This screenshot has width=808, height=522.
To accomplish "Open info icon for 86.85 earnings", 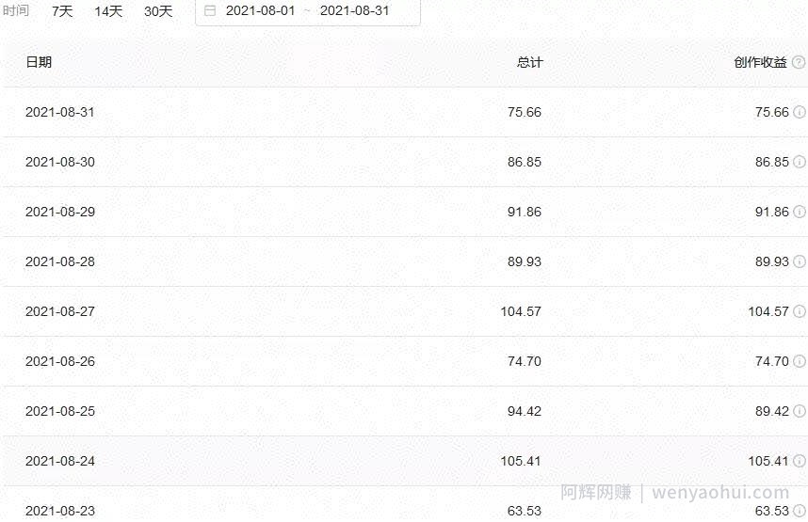I will (x=800, y=162).
